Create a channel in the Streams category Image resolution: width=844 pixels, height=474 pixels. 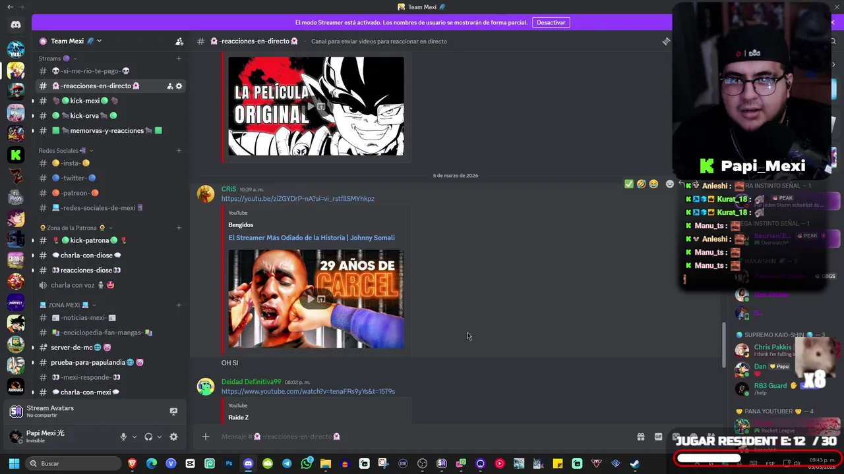point(179,59)
